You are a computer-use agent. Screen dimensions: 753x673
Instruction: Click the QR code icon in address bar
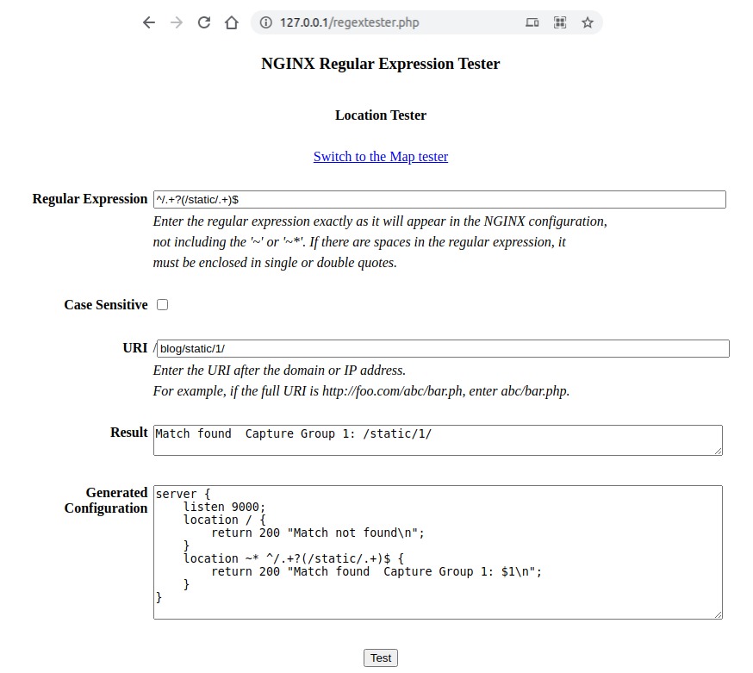pos(560,22)
